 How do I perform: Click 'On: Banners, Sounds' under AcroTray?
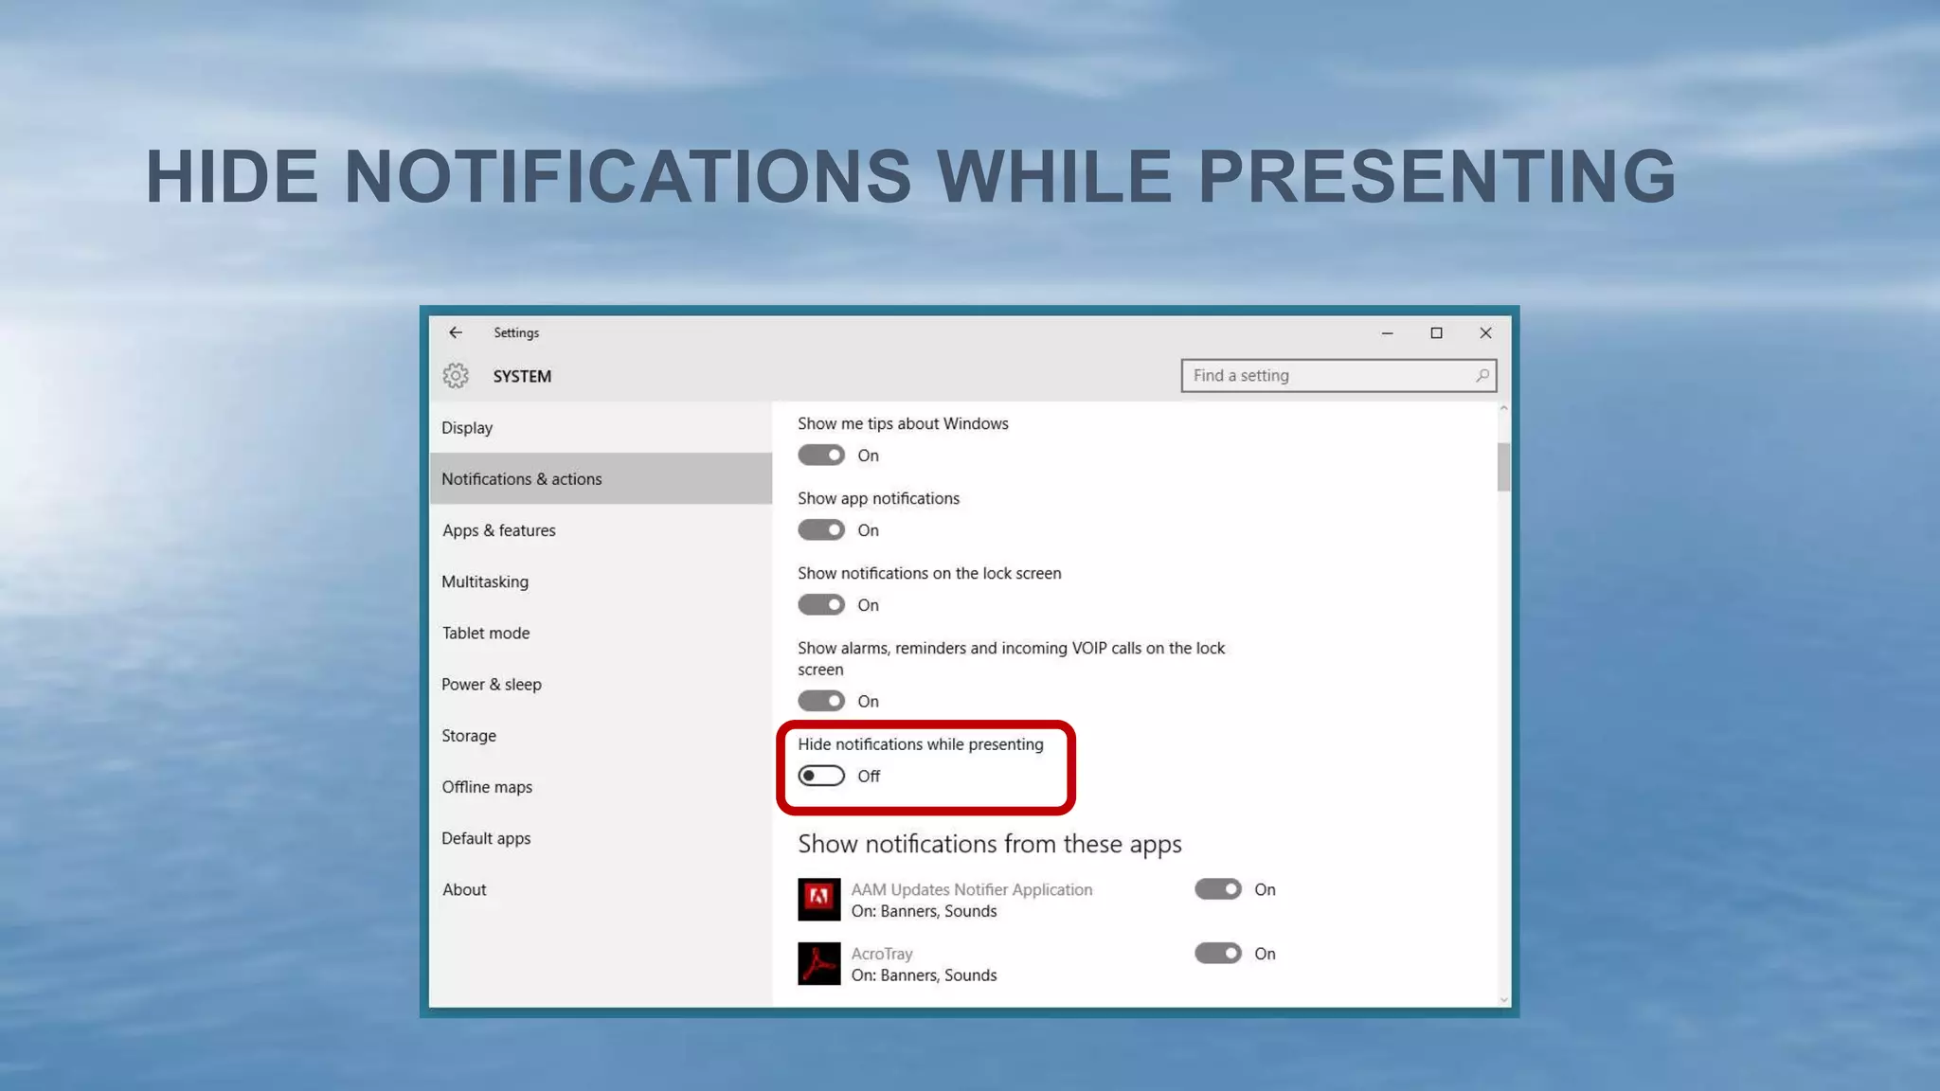[924, 975]
